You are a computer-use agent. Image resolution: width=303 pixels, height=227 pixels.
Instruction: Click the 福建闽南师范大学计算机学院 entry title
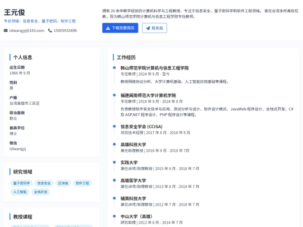tap(148, 95)
